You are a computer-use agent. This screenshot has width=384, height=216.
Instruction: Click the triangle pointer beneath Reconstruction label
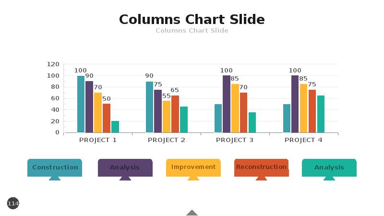pos(261,178)
